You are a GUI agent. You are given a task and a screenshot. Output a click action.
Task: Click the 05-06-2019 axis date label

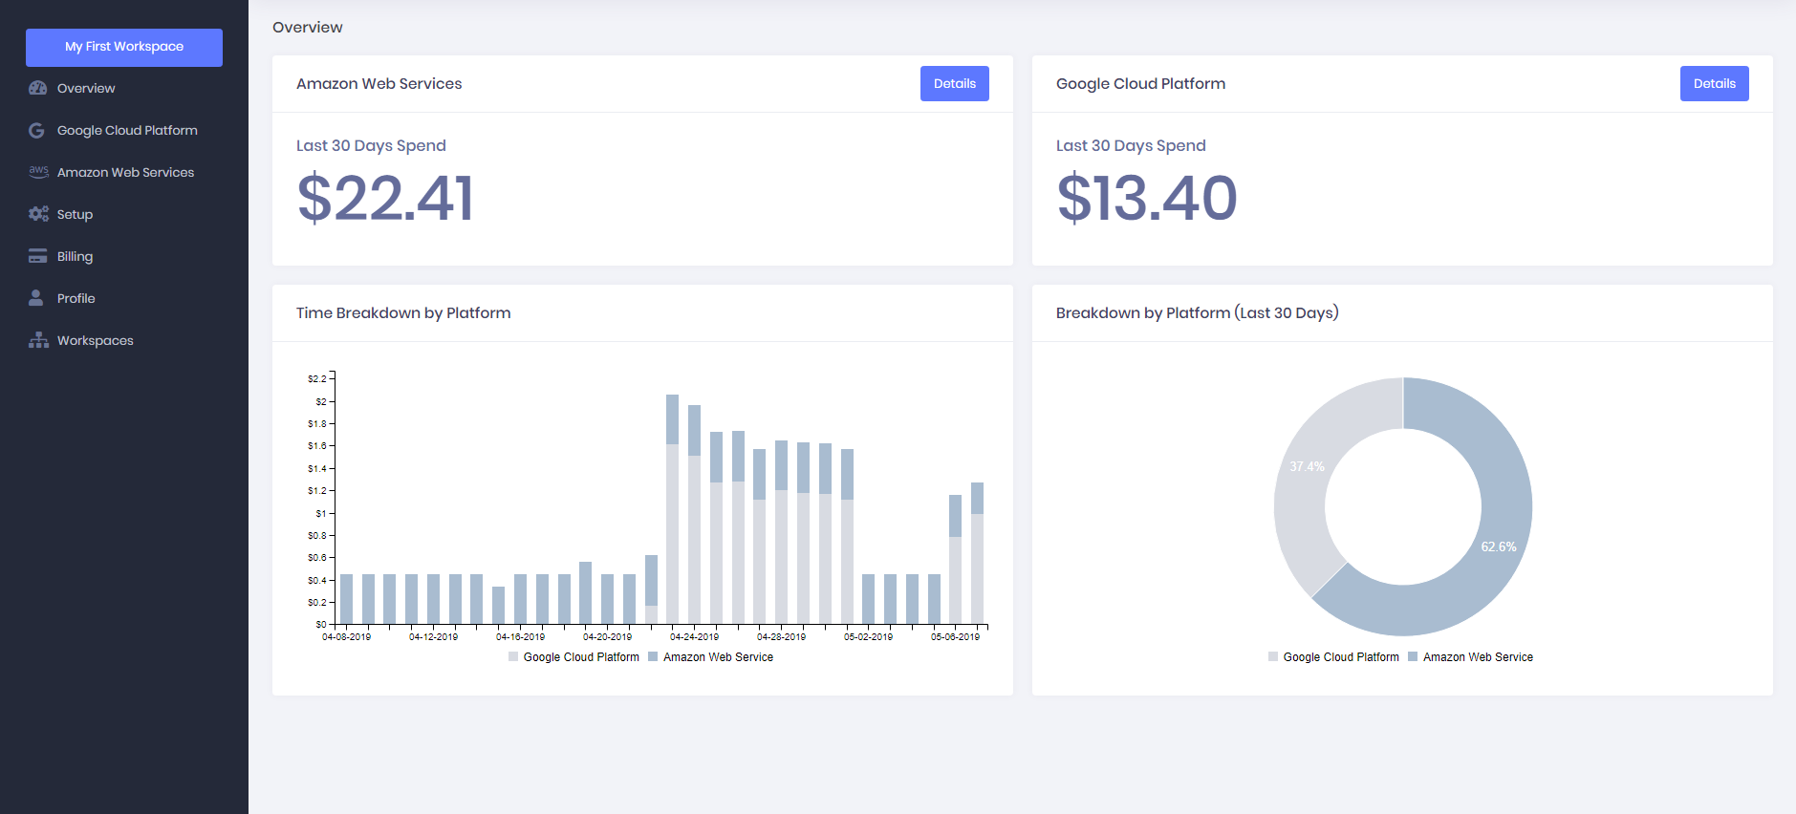click(x=956, y=637)
